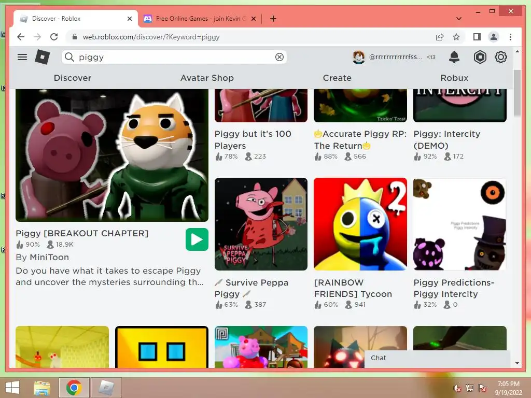531x398 pixels.
Task: Open Accurate Piggy RP: The Return
Action: click(360, 139)
